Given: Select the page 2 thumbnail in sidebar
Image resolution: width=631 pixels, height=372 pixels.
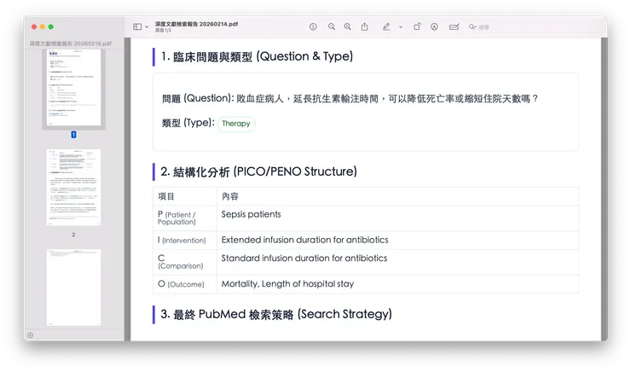Looking at the screenshot, I should [x=73, y=187].
